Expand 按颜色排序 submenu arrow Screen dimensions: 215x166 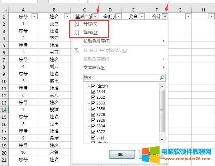[164, 41]
